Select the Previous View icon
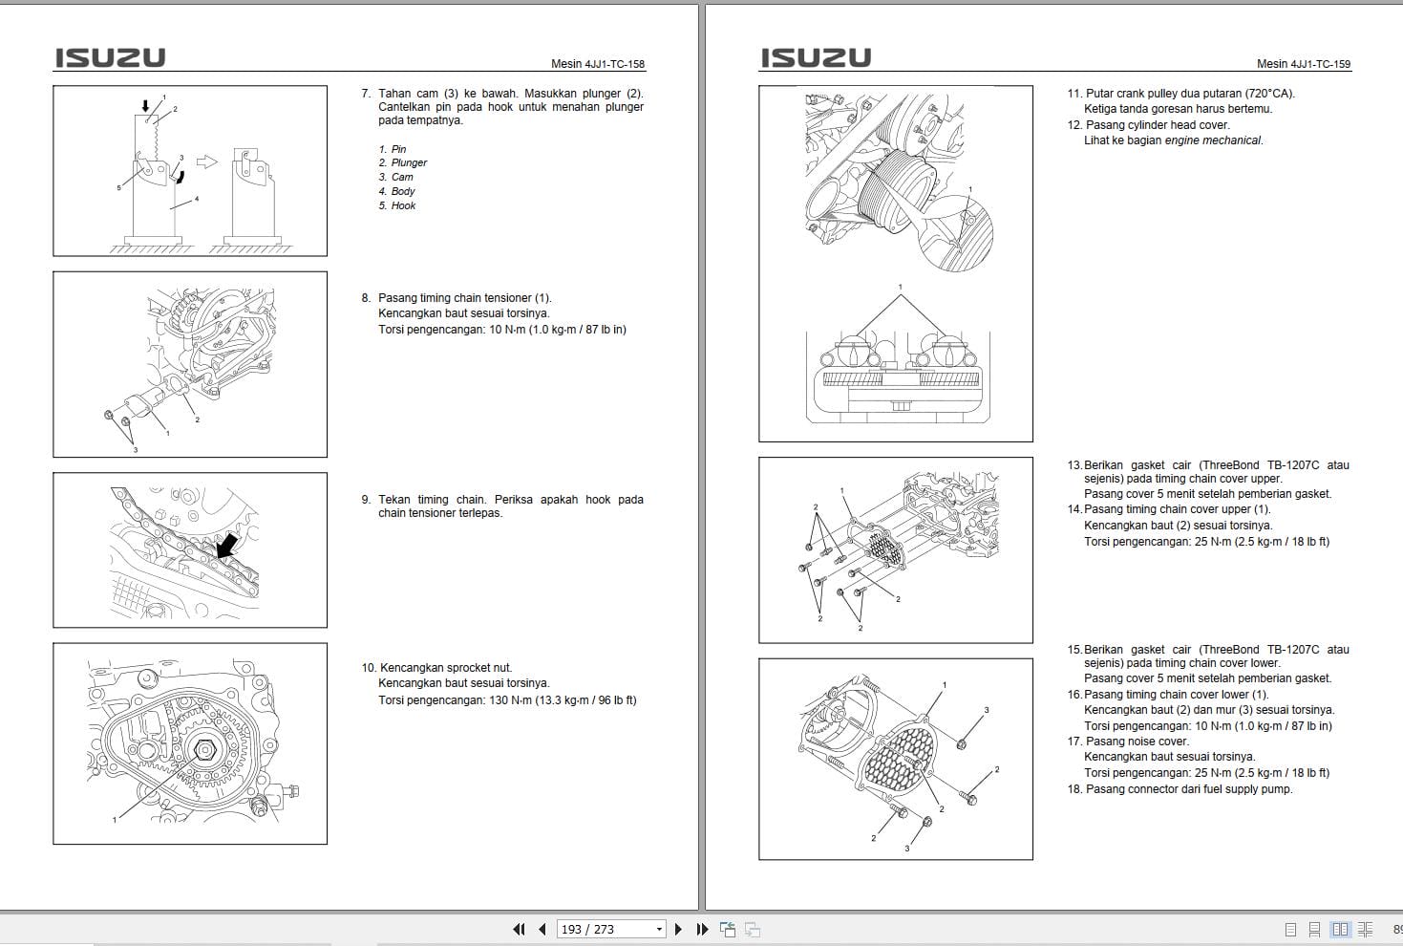 click(728, 928)
